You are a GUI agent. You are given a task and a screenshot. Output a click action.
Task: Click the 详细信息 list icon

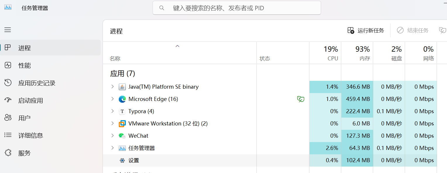[x=8, y=135]
